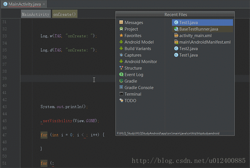250x168 pixels.
Task: Click the Structure icon
Action: point(121,68)
